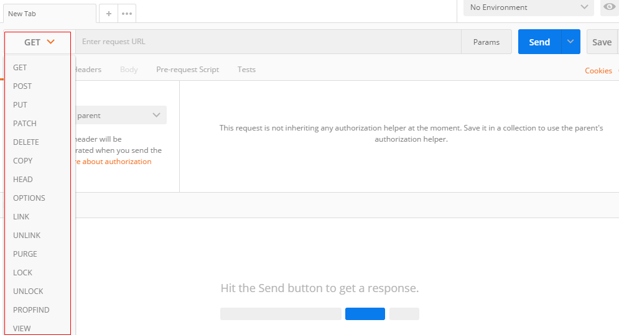Image resolution: width=619 pixels, height=335 pixels.
Task: Select the OPTIONS method
Action: [x=29, y=198]
